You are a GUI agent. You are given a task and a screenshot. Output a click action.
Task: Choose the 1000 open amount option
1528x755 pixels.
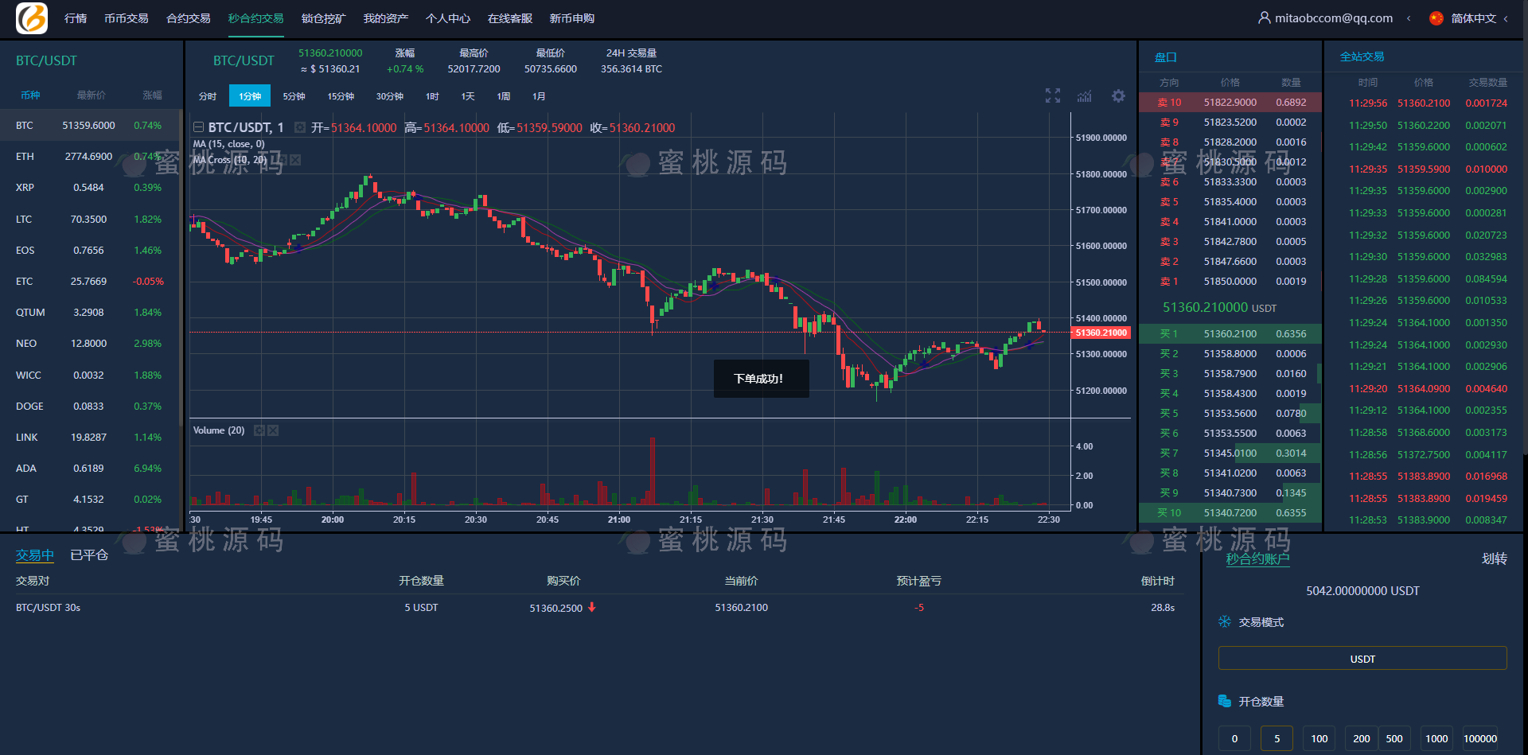[x=1436, y=738]
